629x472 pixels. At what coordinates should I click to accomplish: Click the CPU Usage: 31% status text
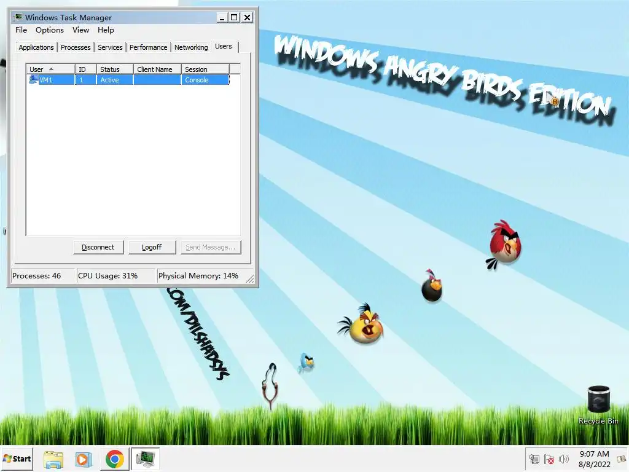pyautogui.click(x=107, y=276)
